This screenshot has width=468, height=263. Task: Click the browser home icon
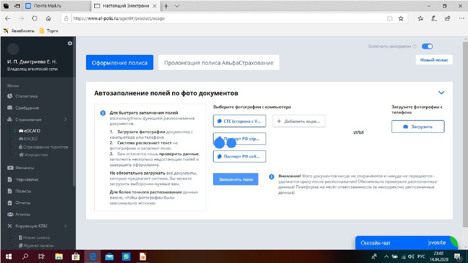(x=48, y=18)
